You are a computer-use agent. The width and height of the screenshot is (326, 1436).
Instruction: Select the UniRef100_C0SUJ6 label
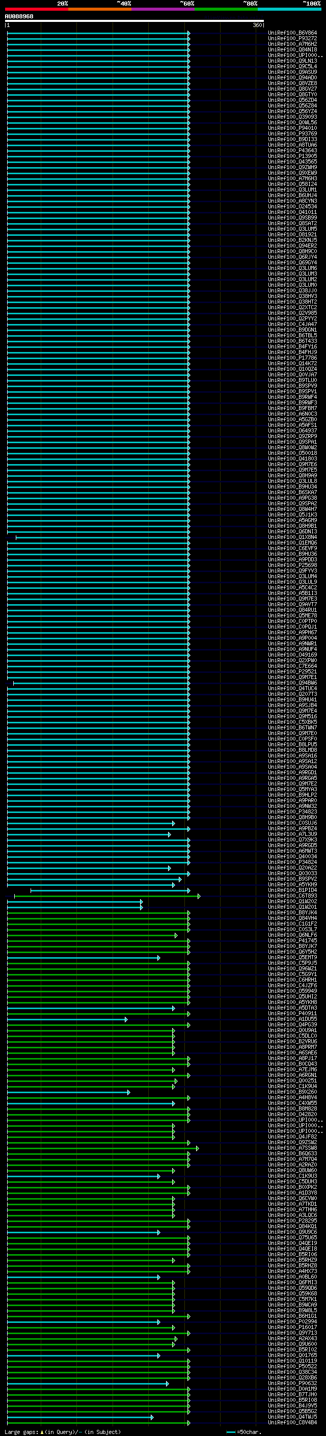tap(292, 823)
